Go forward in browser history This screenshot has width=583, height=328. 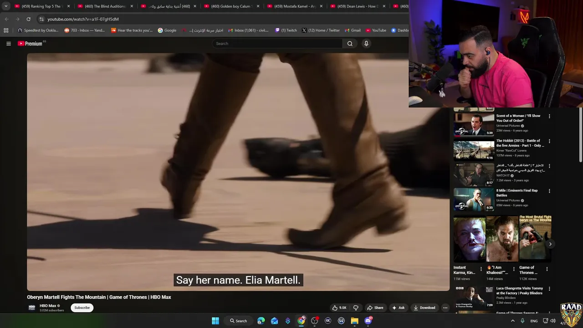[17, 19]
